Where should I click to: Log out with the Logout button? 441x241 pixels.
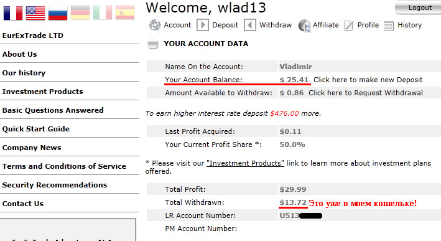418,8
